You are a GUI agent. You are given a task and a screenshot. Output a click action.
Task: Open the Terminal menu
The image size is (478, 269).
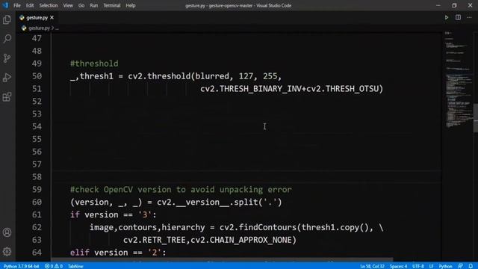111,5
